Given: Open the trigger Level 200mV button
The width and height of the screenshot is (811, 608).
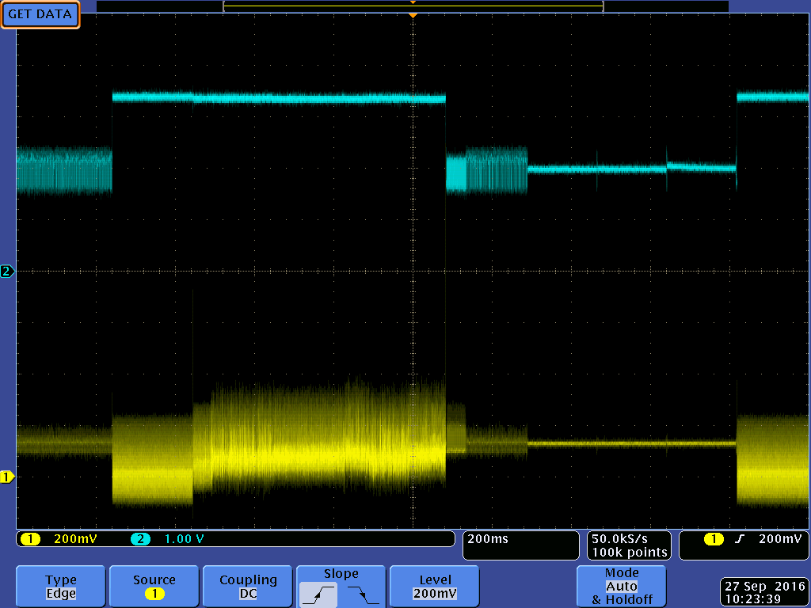Looking at the screenshot, I should pos(435,587).
